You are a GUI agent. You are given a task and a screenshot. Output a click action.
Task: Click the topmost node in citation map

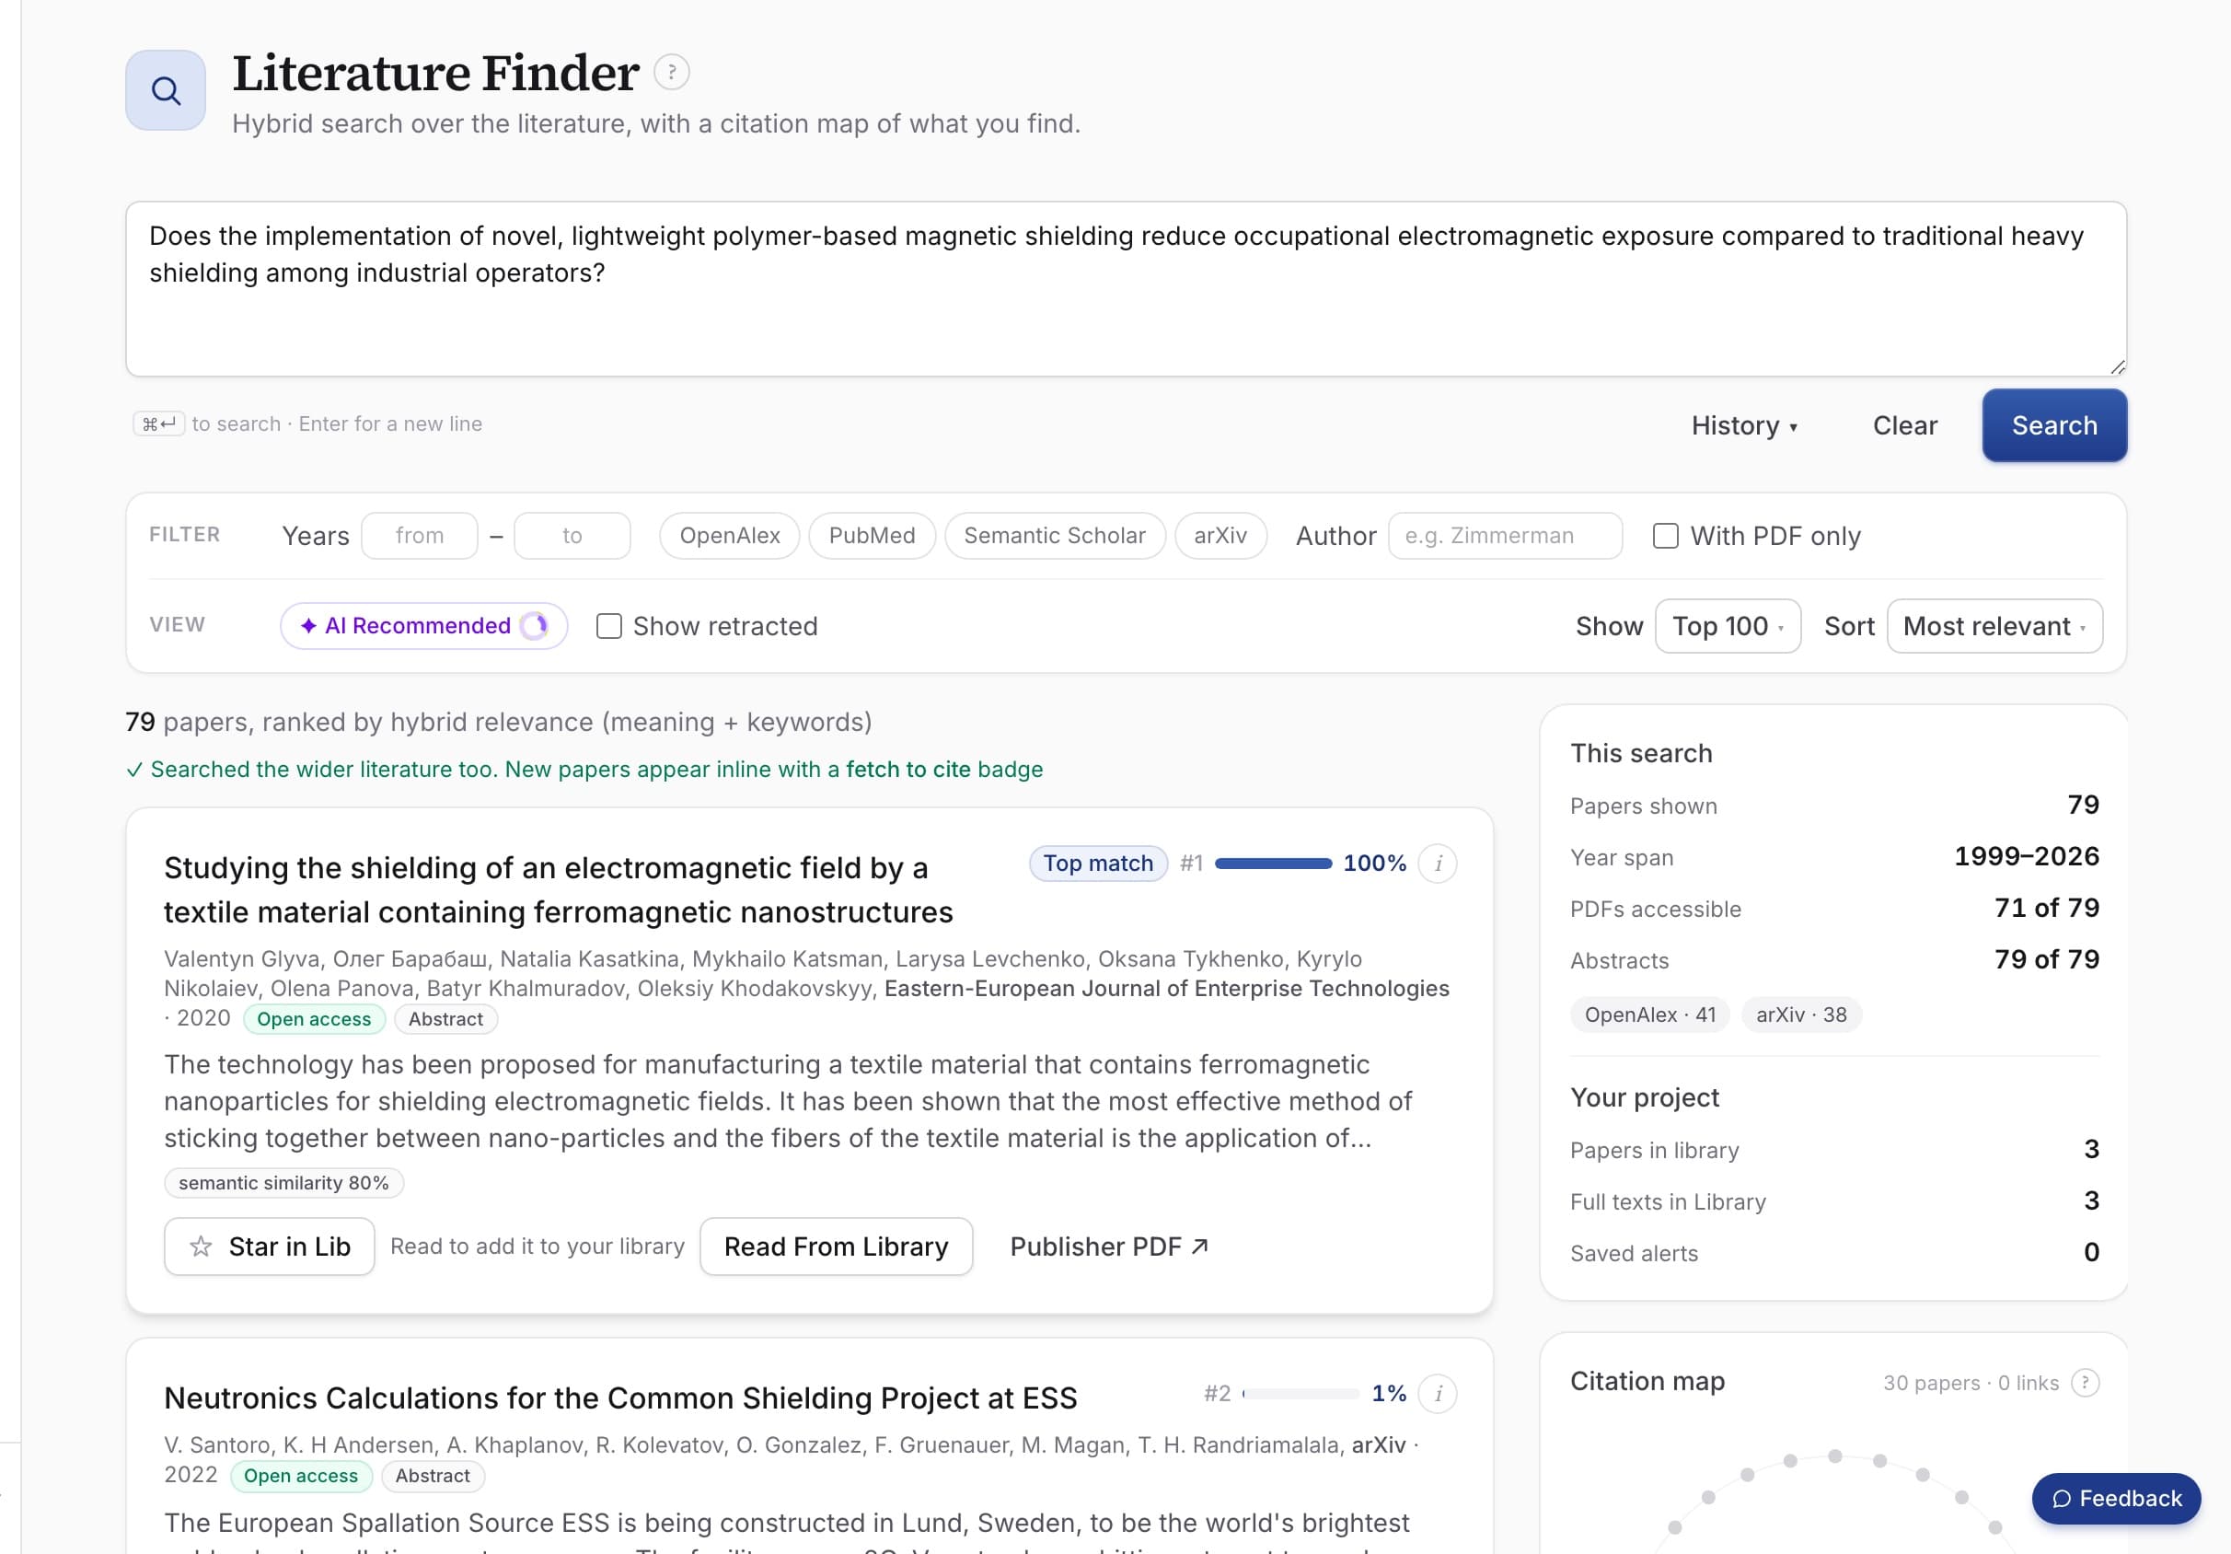1834,1455
